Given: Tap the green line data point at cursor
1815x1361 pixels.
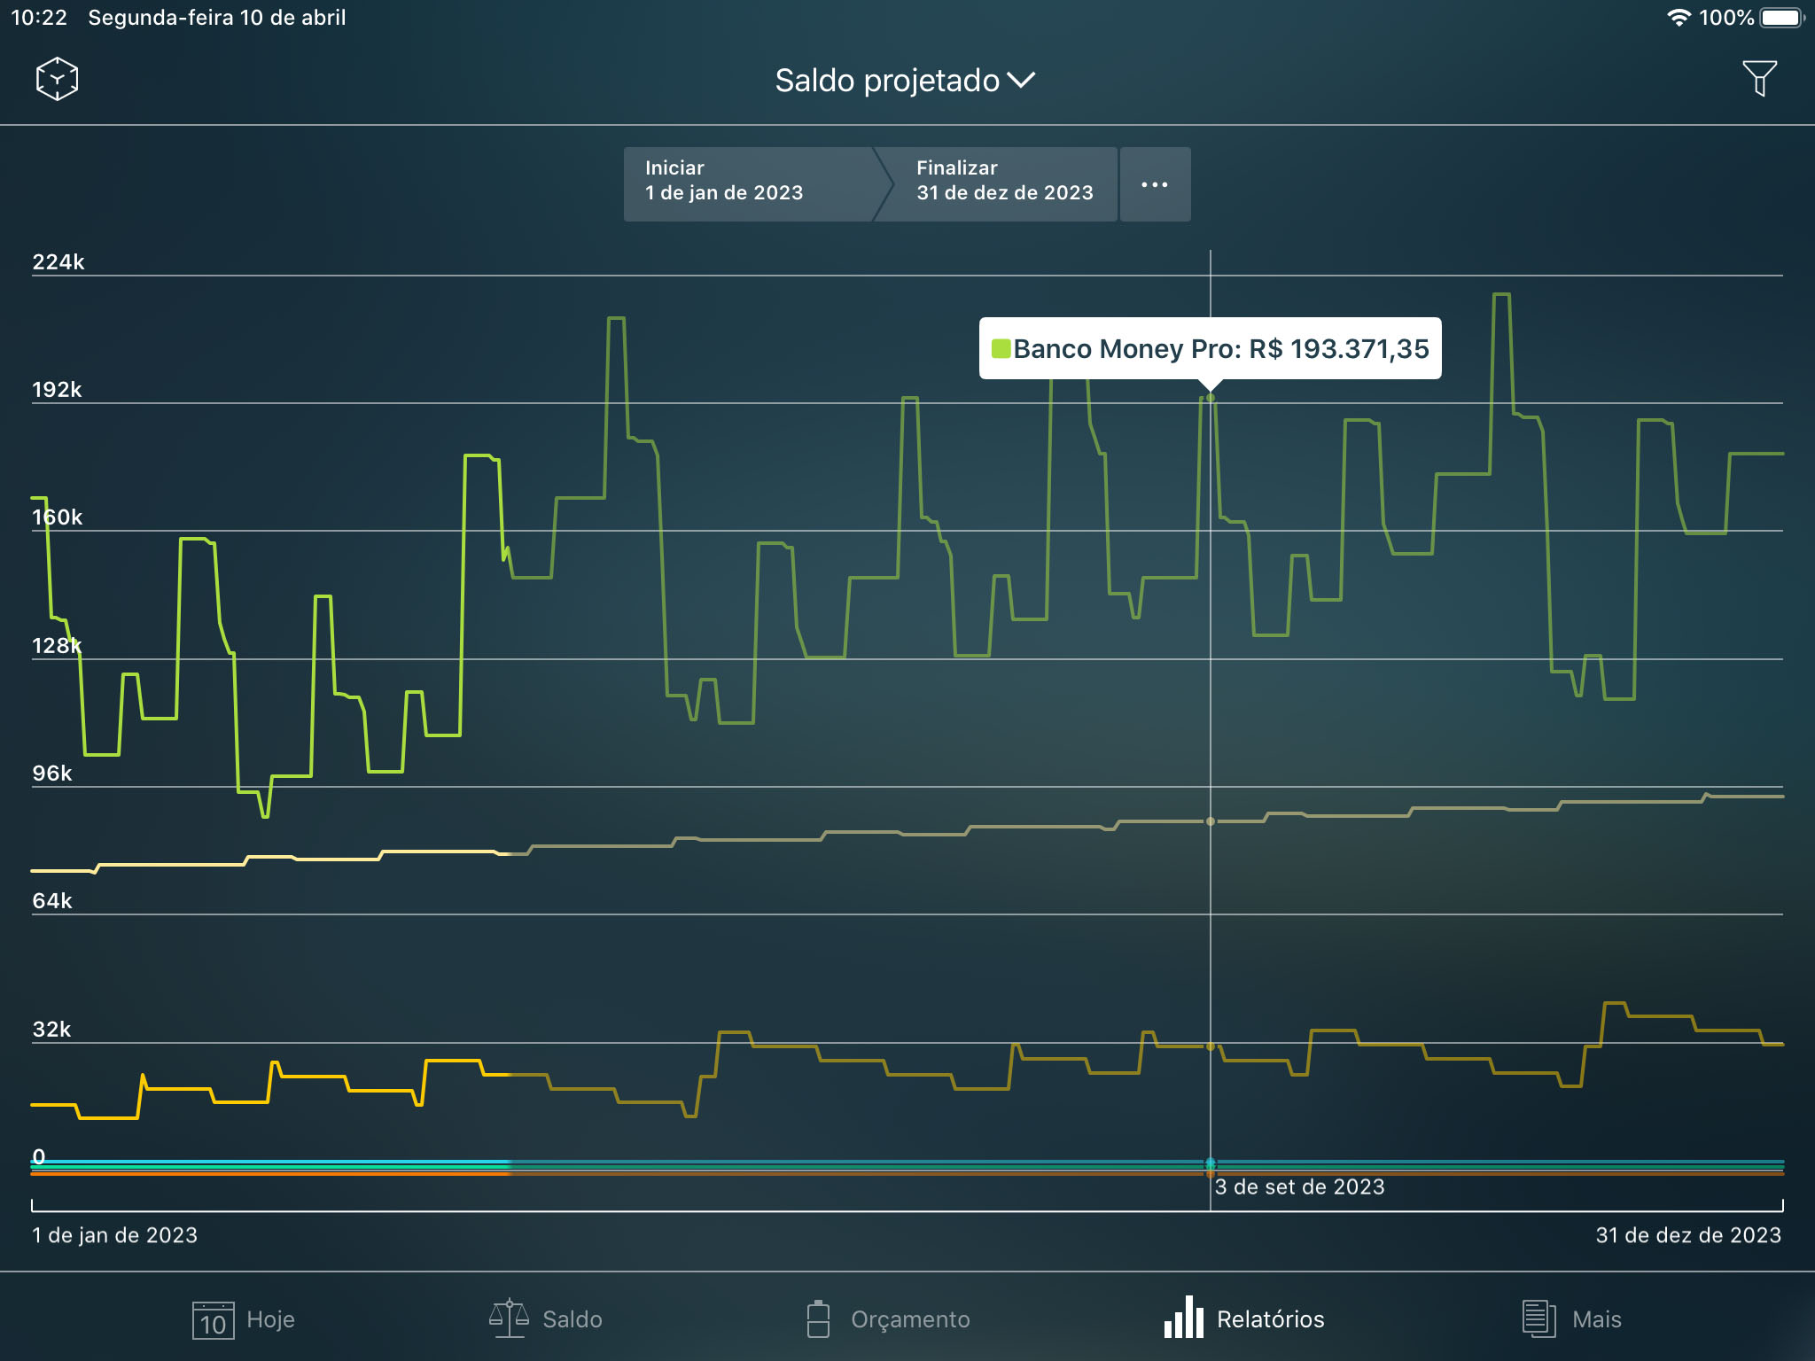Looking at the screenshot, I should 1211,398.
